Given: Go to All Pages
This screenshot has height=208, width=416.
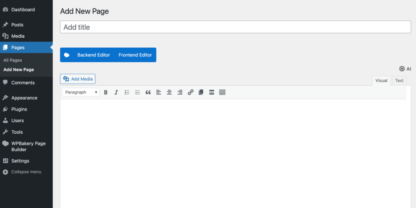Looking at the screenshot, I should [13, 60].
